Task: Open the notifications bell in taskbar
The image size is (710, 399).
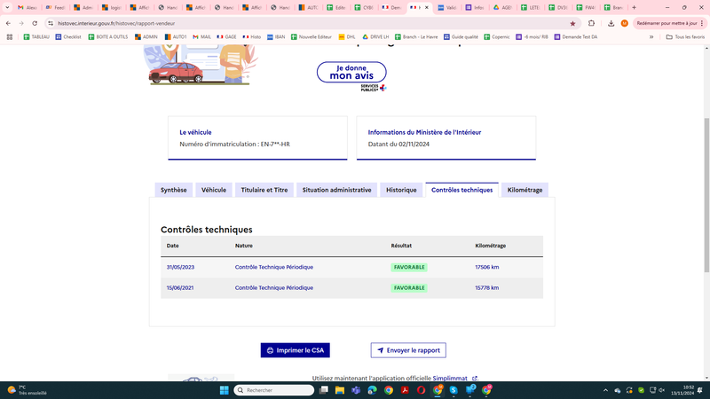Action: point(701,390)
